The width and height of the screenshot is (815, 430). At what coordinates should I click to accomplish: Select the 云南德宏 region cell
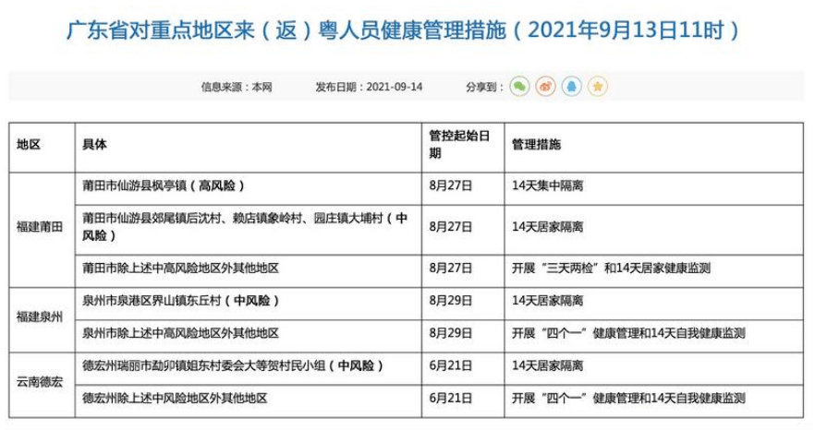[x=41, y=381]
